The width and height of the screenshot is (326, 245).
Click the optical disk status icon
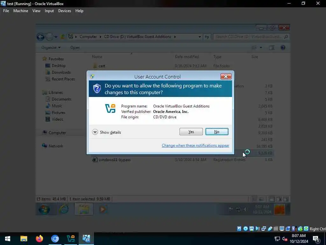point(245,228)
